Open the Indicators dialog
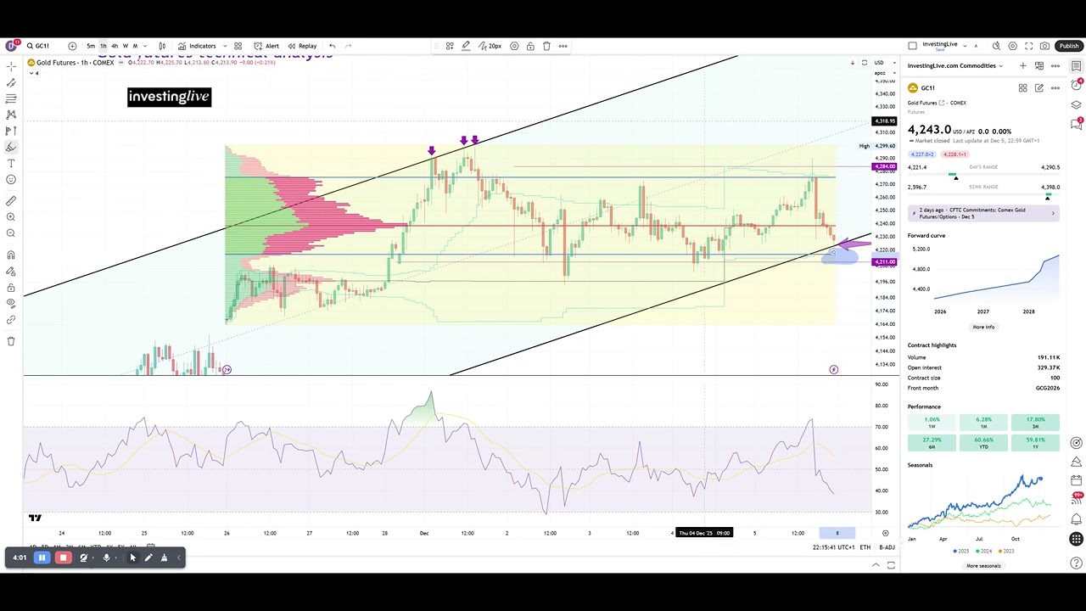 [x=197, y=46]
